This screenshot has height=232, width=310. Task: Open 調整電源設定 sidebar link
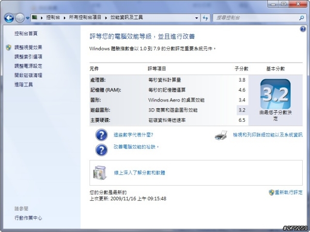[x=28, y=66]
